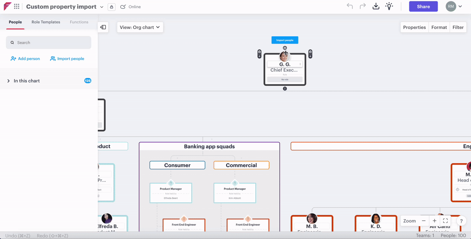Click the lock permissions icon
The width and height of the screenshot is (471, 239).
pyautogui.click(x=111, y=7)
